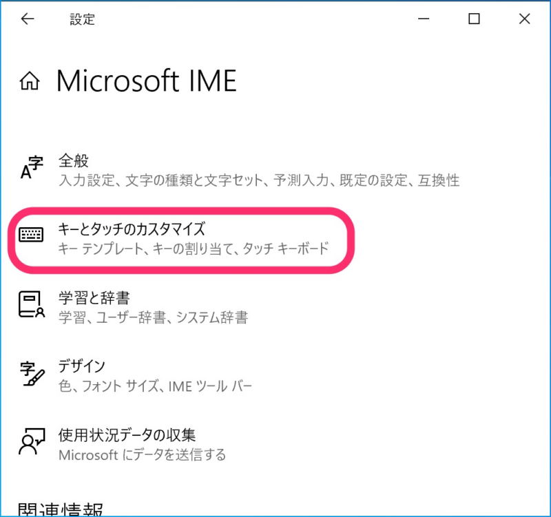Click the Microsoft IME page heading
551x517 pixels.
click(x=147, y=81)
